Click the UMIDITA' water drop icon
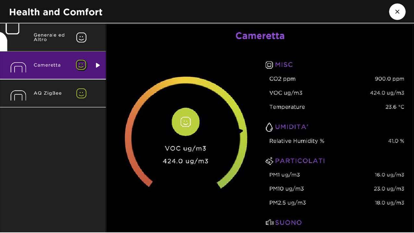Screen dimensions: 414x233 click(x=269, y=127)
